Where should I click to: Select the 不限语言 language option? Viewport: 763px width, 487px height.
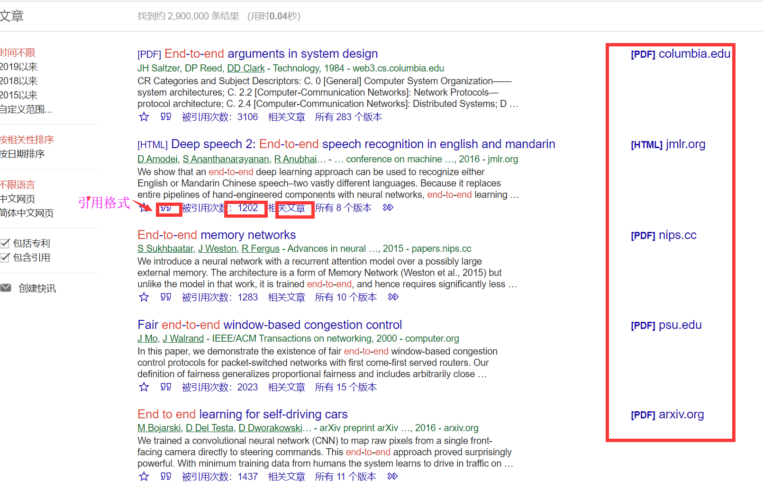pos(18,185)
